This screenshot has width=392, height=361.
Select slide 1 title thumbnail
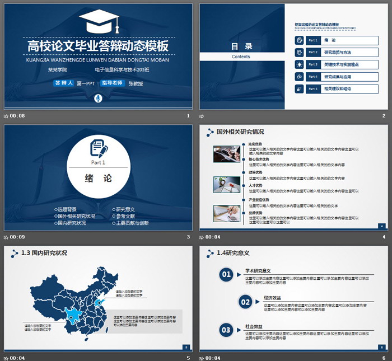coord(98,57)
